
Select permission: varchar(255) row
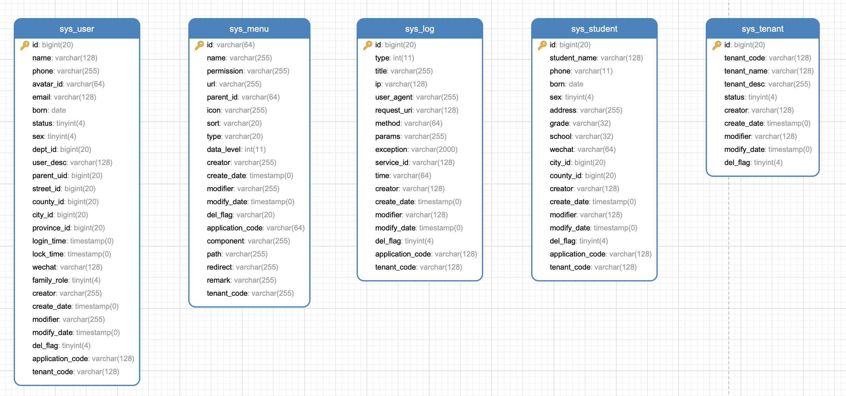[x=248, y=71]
